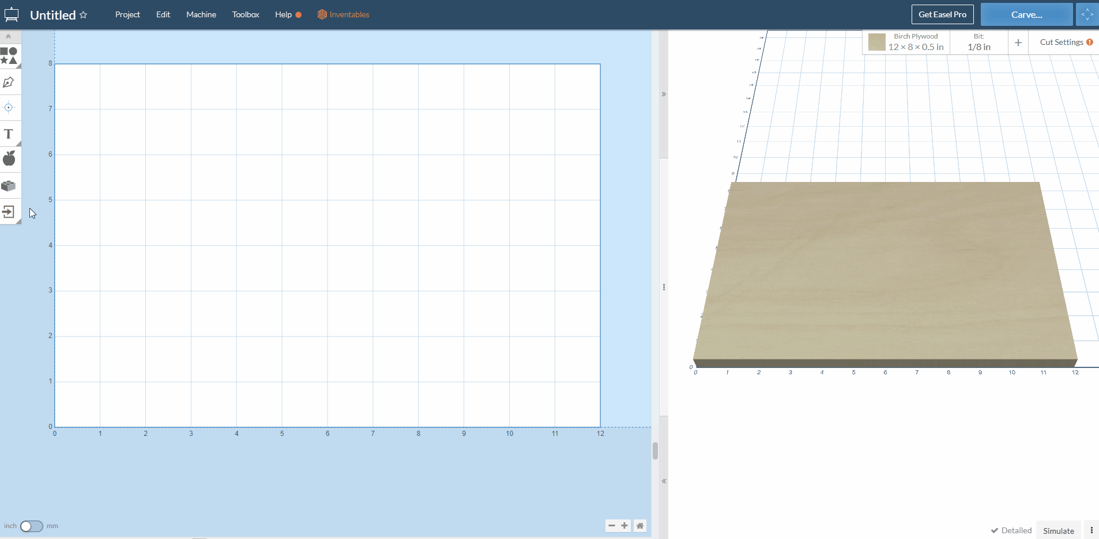Pick the Drill point tool
Screen dimensions: 1099x539
tap(9, 108)
